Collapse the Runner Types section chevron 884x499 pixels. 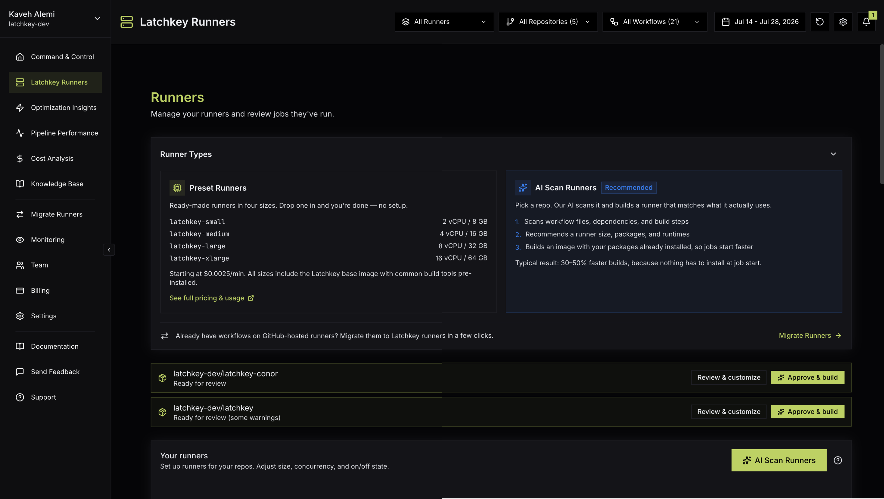pos(833,154)
